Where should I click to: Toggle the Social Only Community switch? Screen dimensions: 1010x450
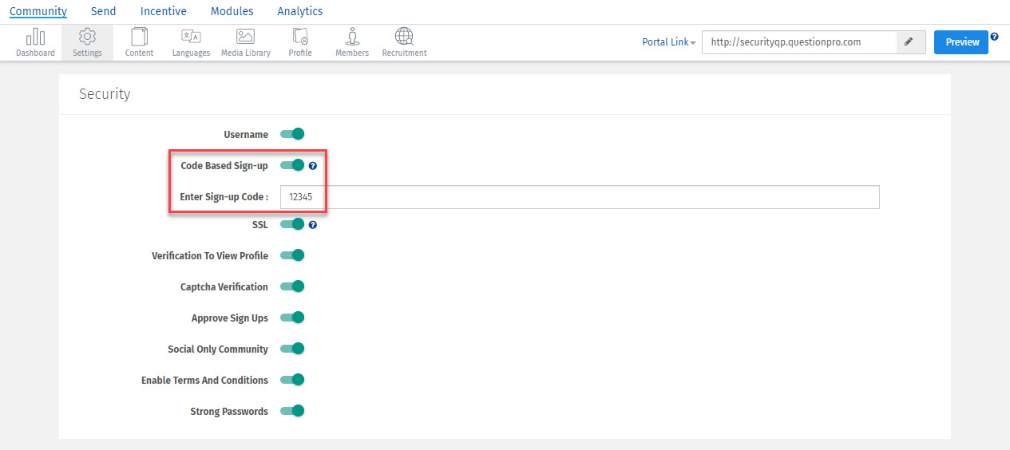(x=293, y=349)
